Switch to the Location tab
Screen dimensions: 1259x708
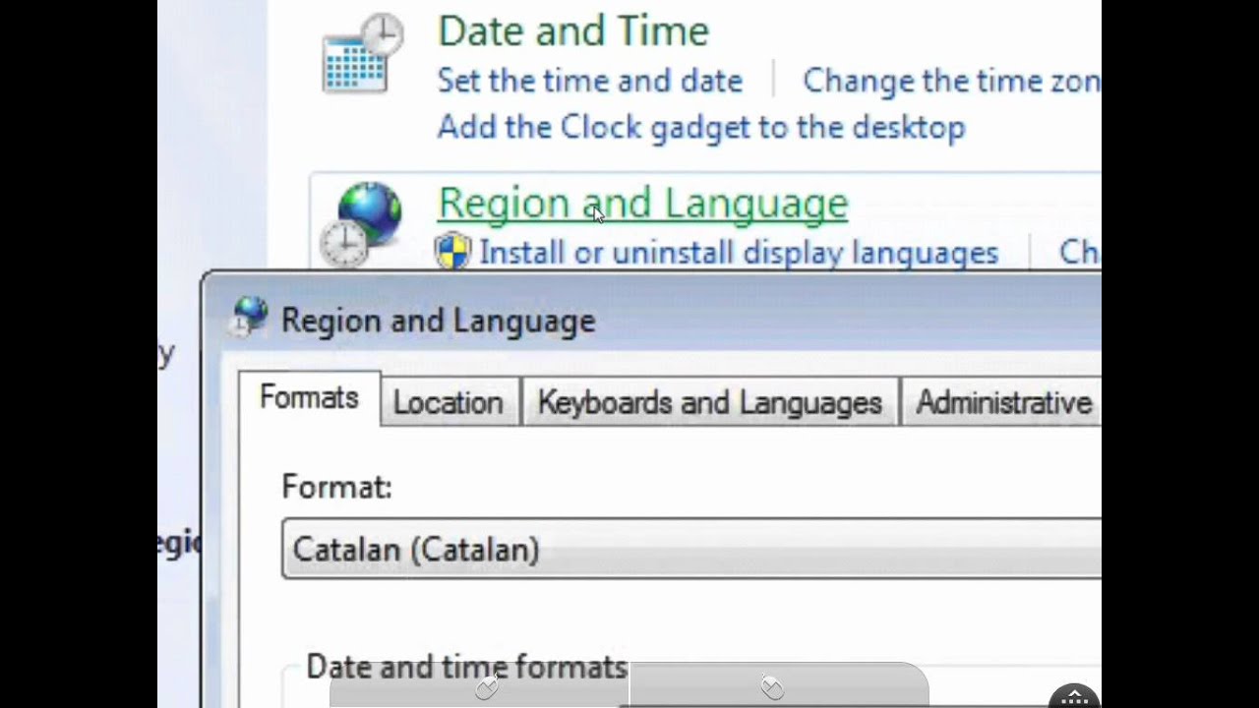click(448, 402)
